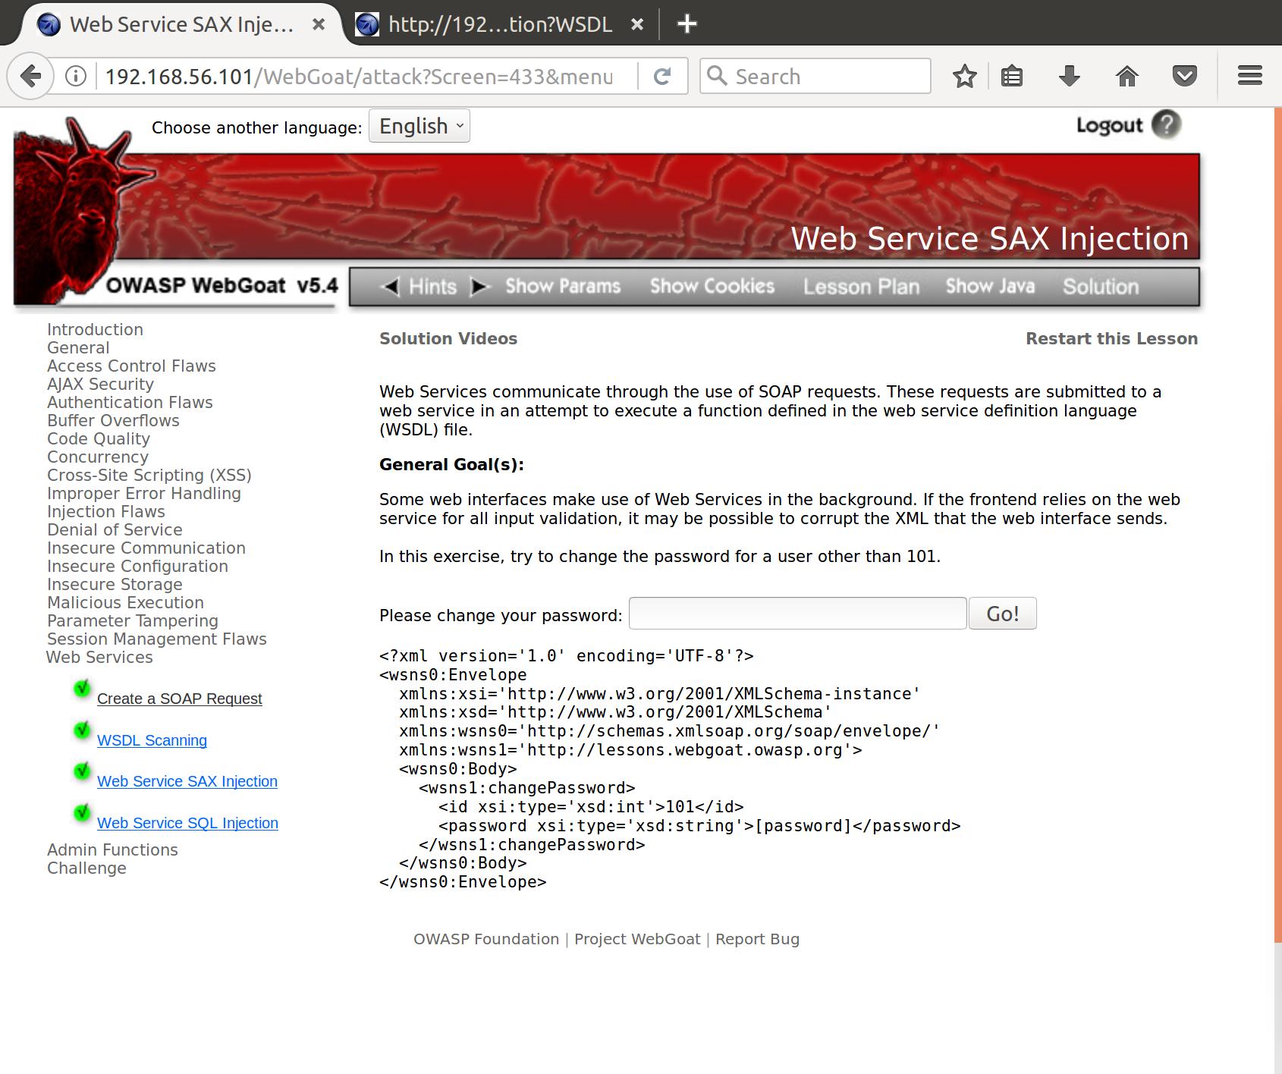The width and height of the screenshot is (1282, 1074).
Task: Focus the password change input field
Action: pyautogui.click(x=797, y=614)
